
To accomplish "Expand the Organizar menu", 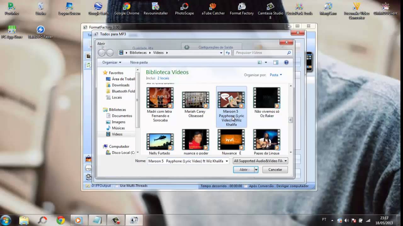I will (112, 62).
